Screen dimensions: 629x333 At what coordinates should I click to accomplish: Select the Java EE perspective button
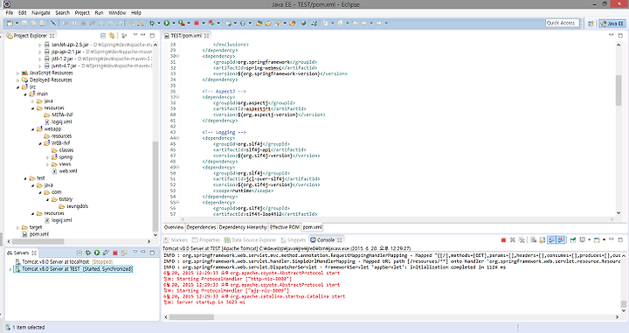(x=612, y=24)
